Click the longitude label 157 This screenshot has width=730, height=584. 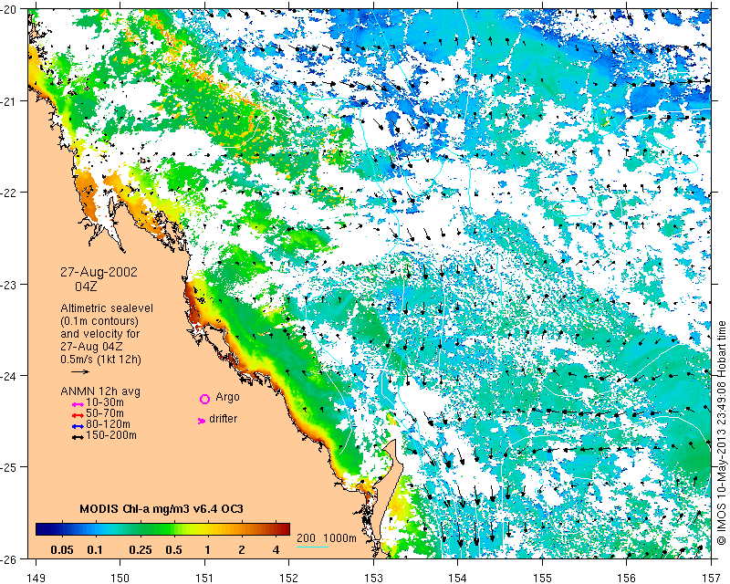click(711, 578)
